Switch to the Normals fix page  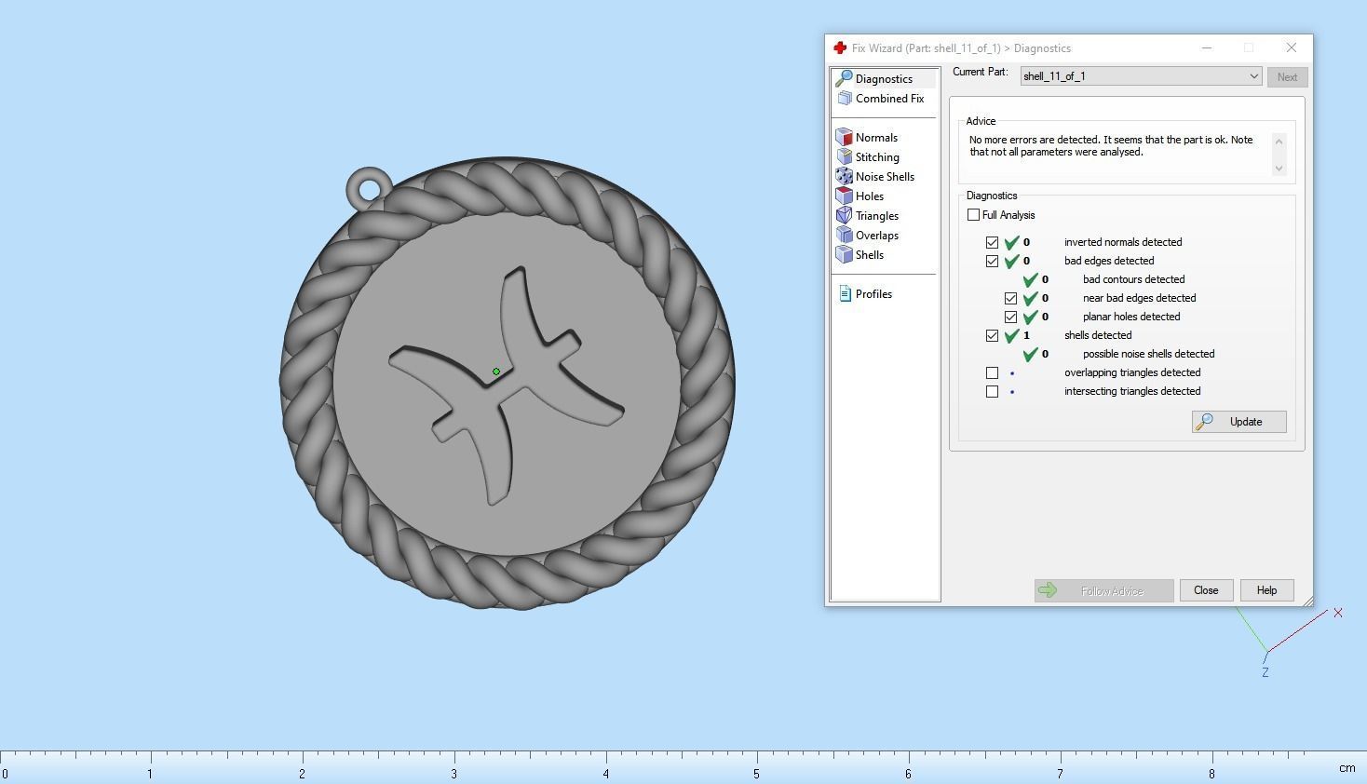(876, 138)
